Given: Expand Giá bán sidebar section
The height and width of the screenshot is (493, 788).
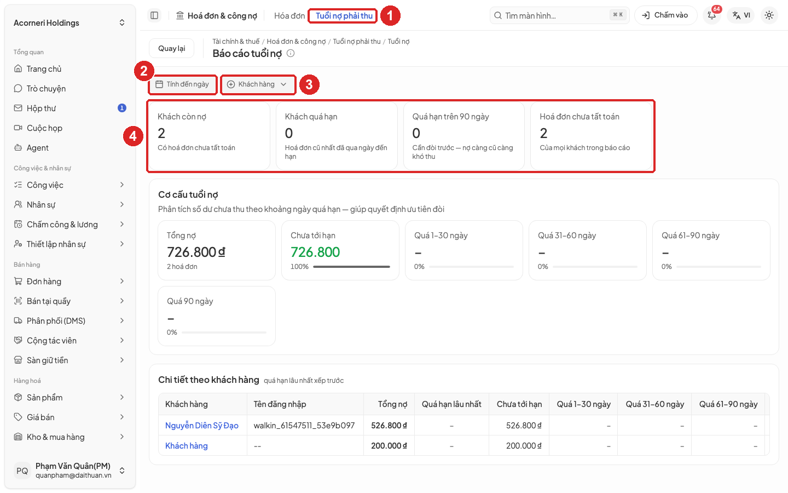Looking at the screenshot, I should (70, 417).
